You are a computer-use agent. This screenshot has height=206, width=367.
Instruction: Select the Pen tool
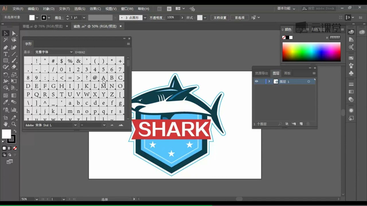pyautogui.click(x=5, y=47)
